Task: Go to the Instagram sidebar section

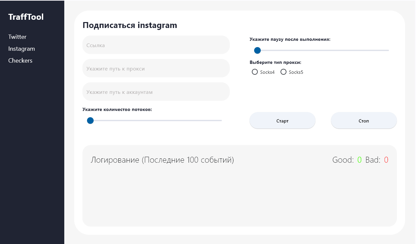Action: pos(21,49)
